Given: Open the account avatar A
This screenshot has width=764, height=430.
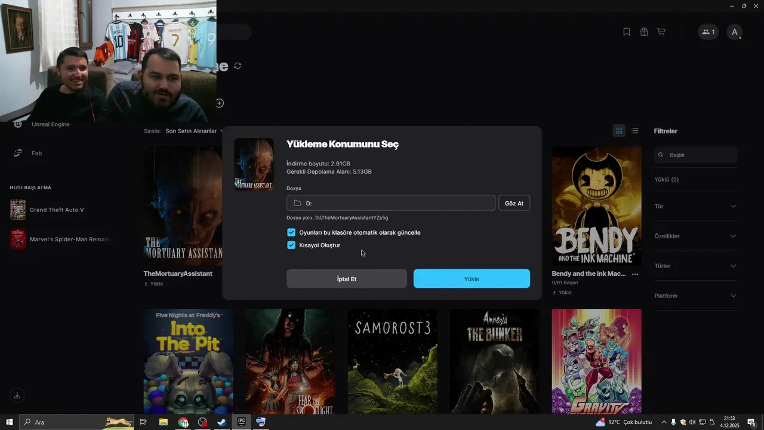Looking at the screenshot, I should 735,32.
